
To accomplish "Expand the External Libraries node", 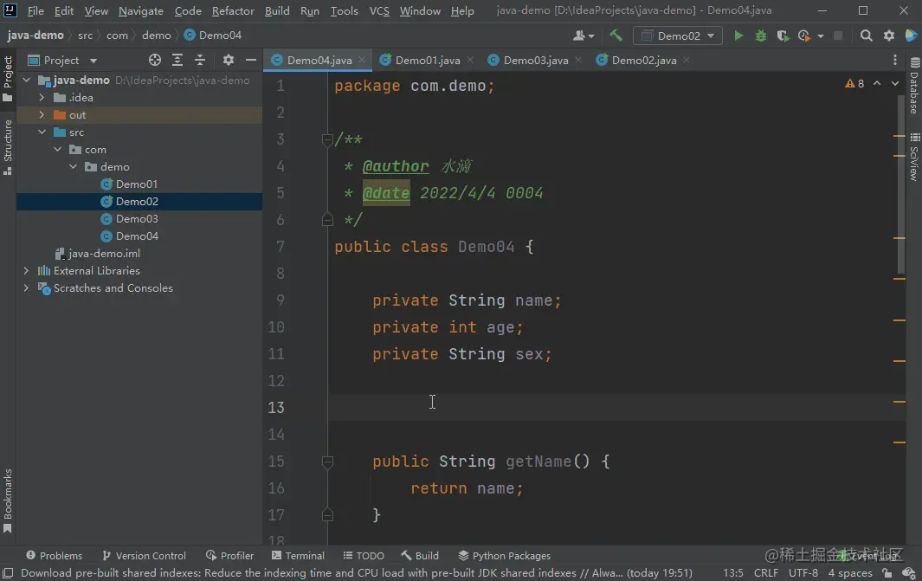I will (27, 271).
